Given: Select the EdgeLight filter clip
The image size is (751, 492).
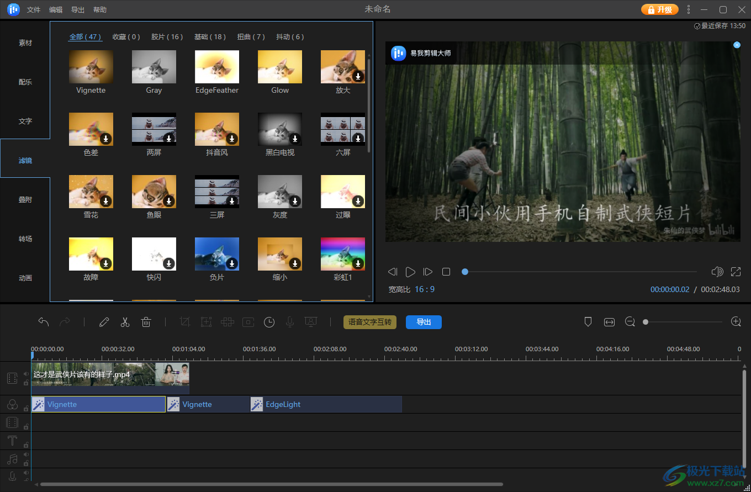Looking at the screenshot, I should click(326, 404).
